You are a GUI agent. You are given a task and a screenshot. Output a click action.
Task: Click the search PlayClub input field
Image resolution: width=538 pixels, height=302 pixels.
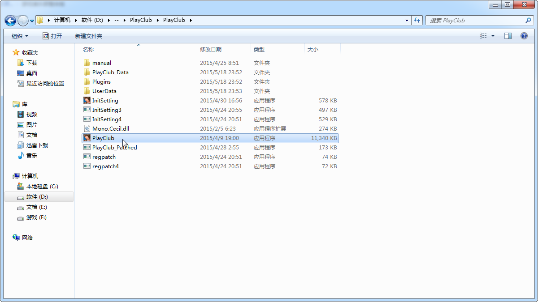click(x=475, y=20)
